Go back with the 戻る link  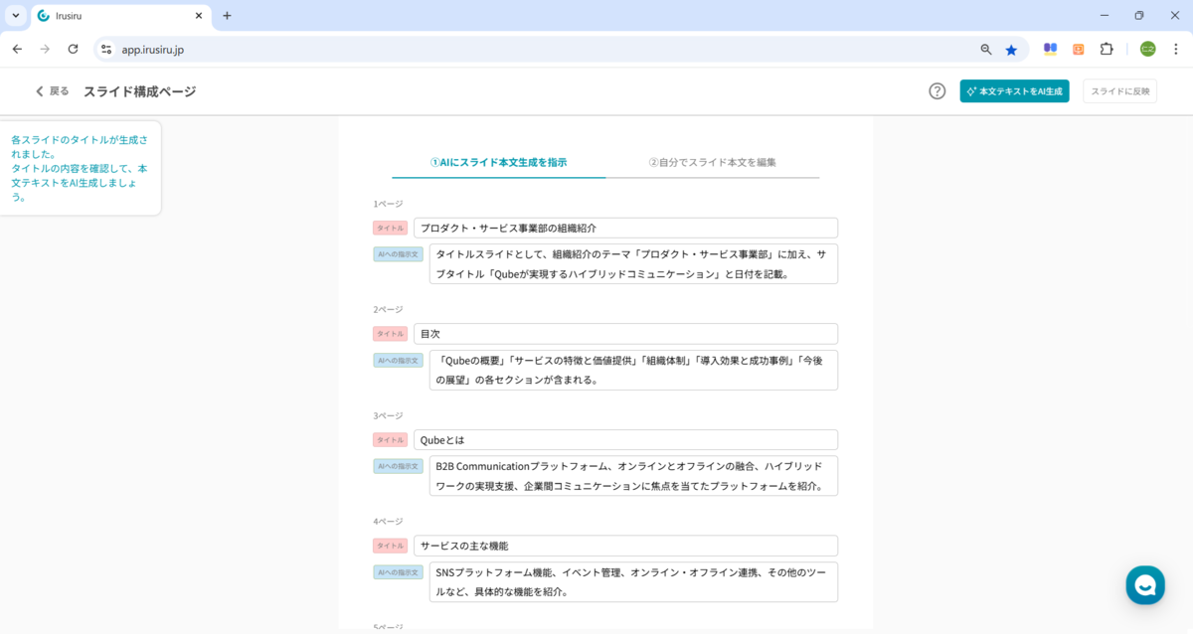click(53, 91)
